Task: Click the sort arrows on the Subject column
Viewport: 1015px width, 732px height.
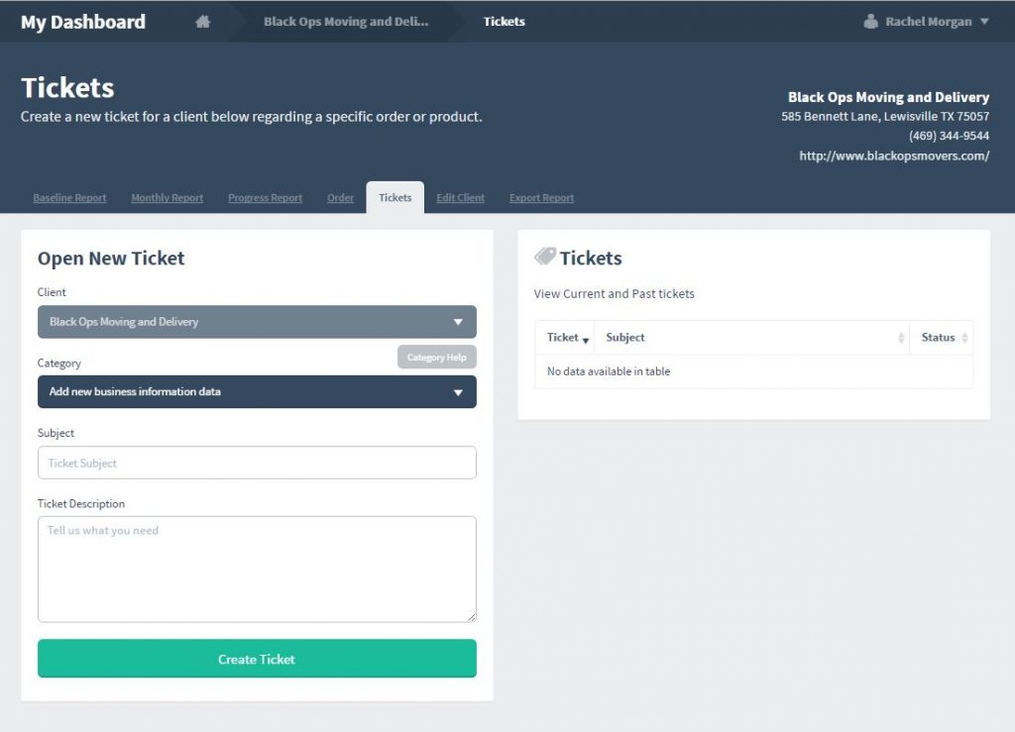Action: [x=903, y=337]
